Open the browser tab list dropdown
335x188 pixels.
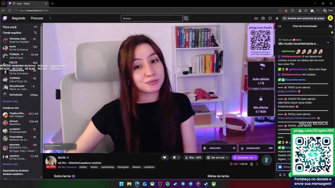(x=3, y=4)
